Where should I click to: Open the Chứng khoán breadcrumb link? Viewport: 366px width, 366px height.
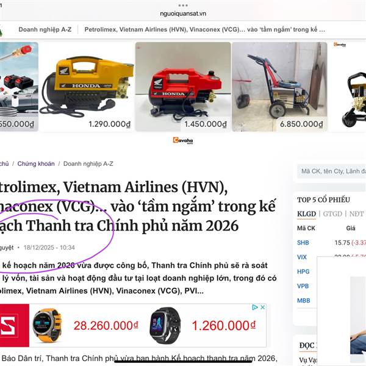(36, 163)
